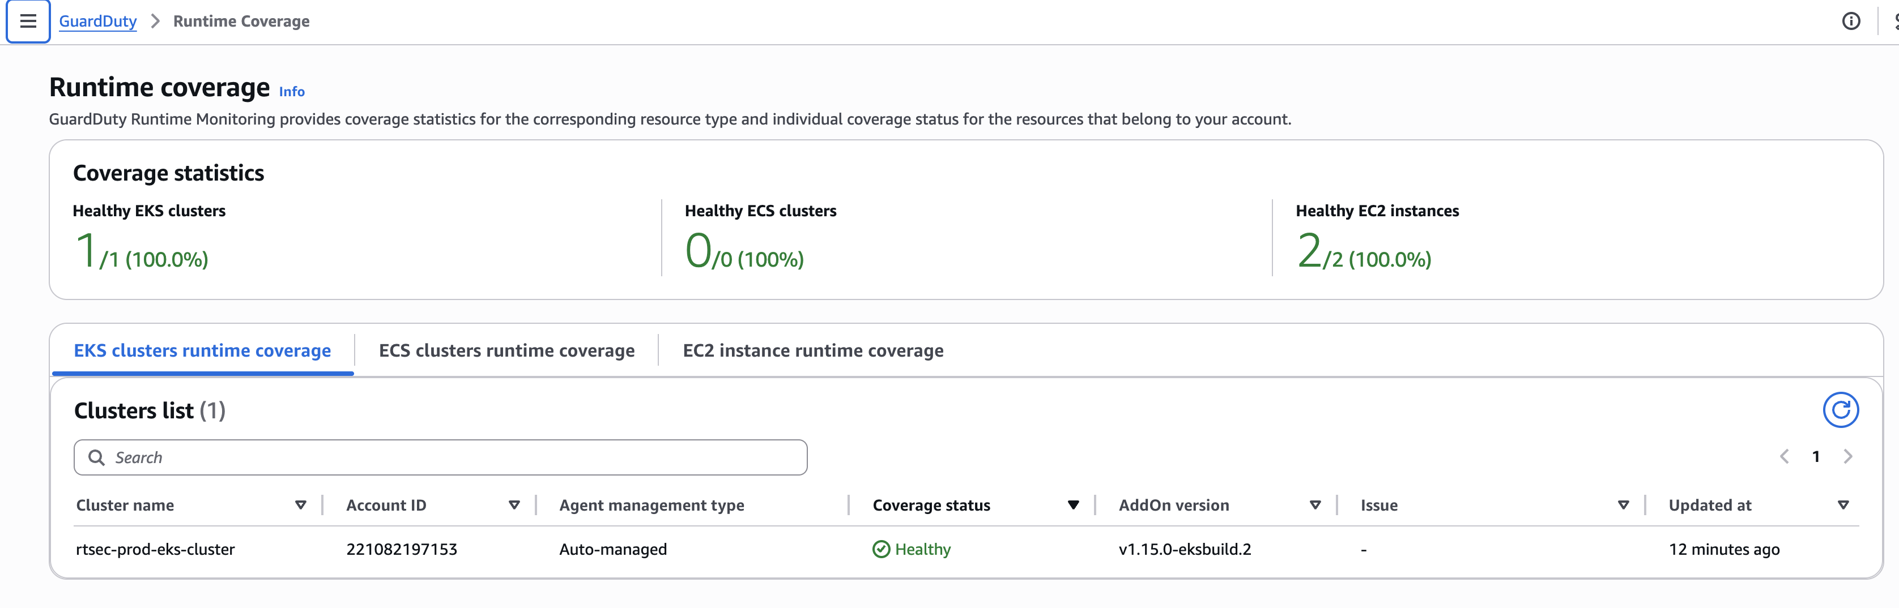Sort by Account ID arrow
The width and height of the screenshot is (1899, 608).
click(x=514, y=506)
